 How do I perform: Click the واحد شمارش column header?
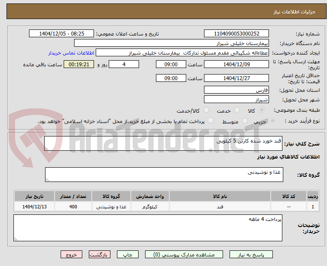(x=150, y=196)
